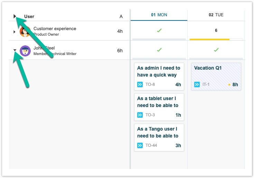Click the TO-8 issue type icon
The height and width of the screenshot is (178, 254).
(x=140, y=84)
